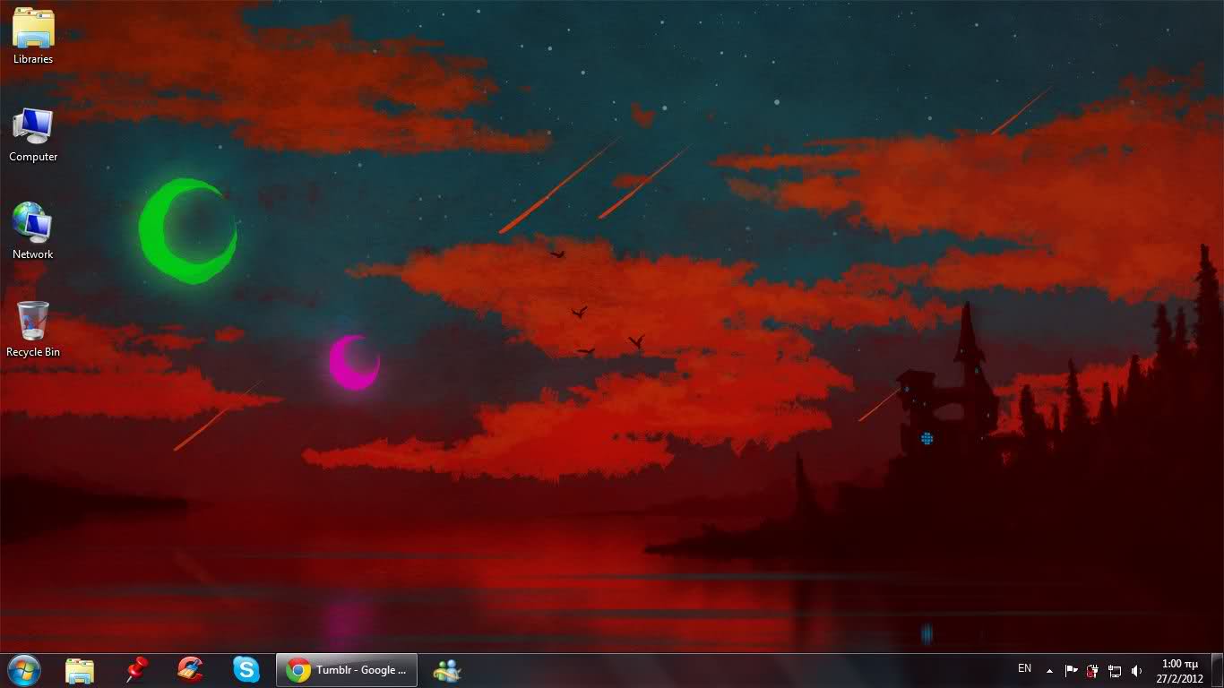
Task: Open the EN input language selector
Action: 1024,669
